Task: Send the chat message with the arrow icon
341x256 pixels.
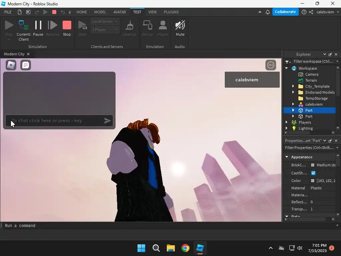Action: pyautogui.click(x=108, y=121)
